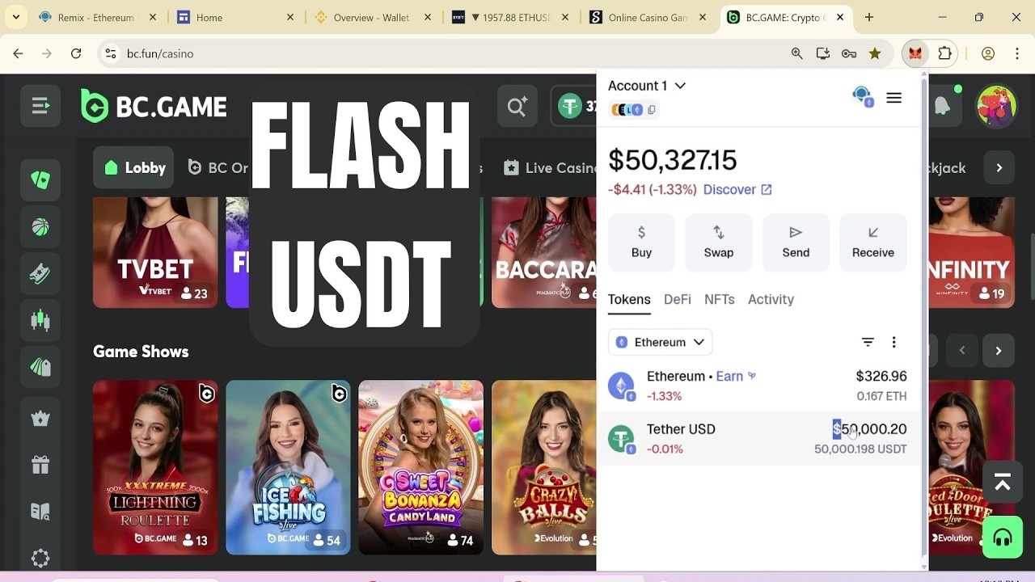Open the settings cog icon in sidebar

[40, 558]
